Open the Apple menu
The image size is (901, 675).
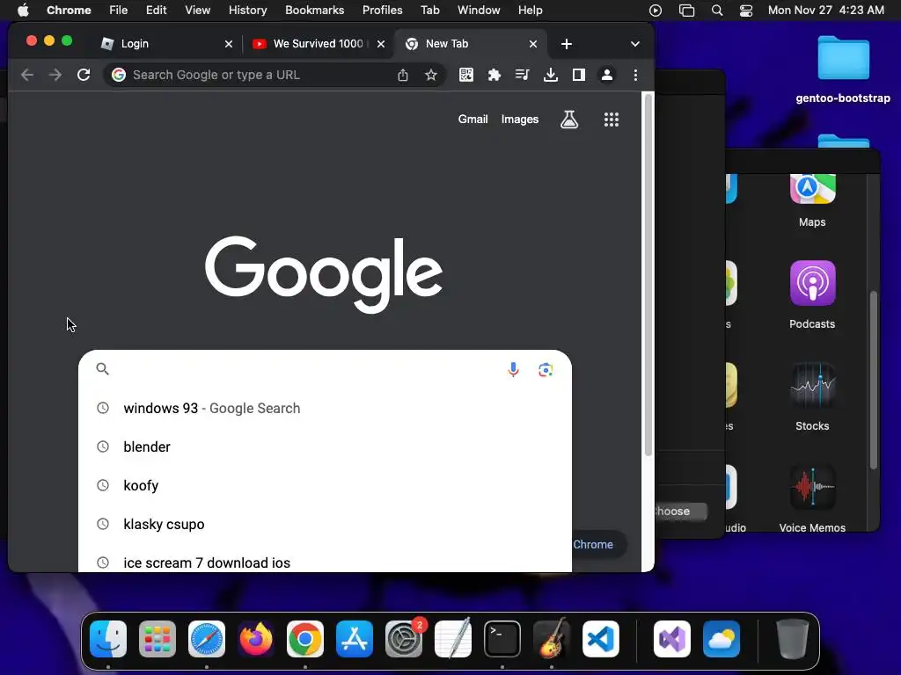(23, 11)
